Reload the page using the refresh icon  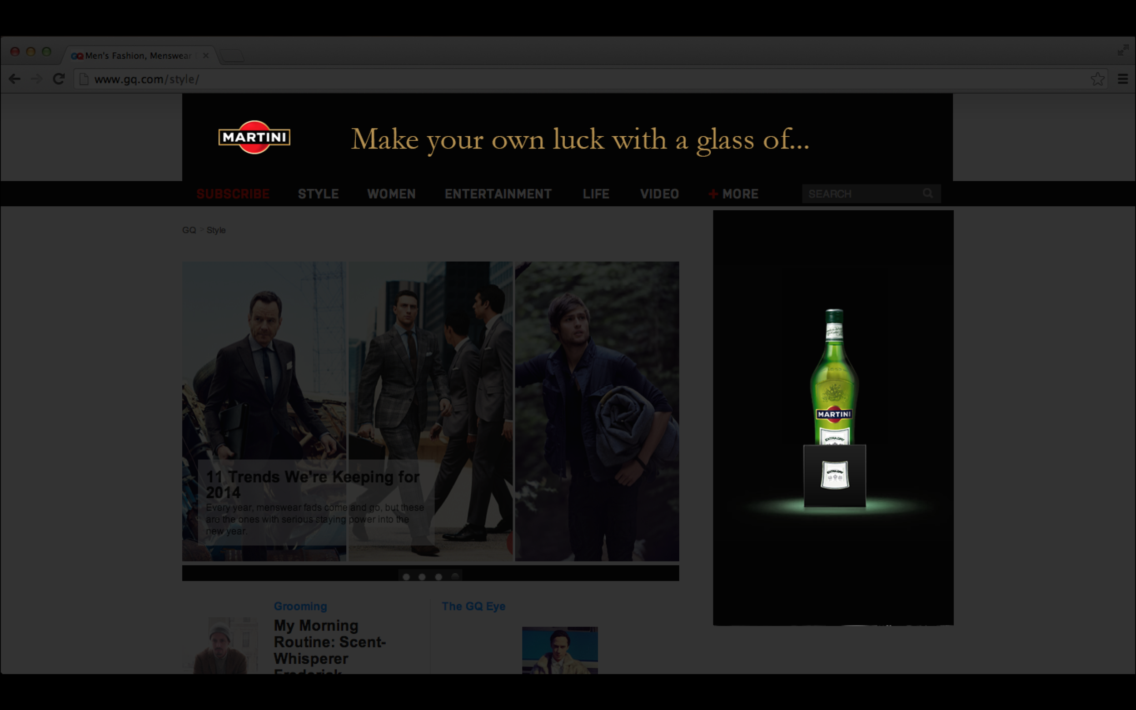tap(59, 79)
